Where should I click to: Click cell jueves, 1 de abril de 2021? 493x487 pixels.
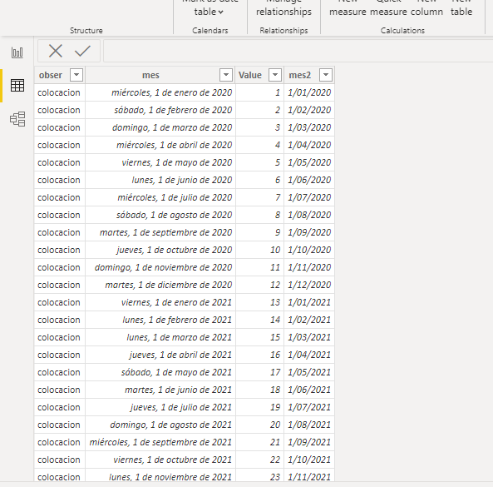(160, 355)
